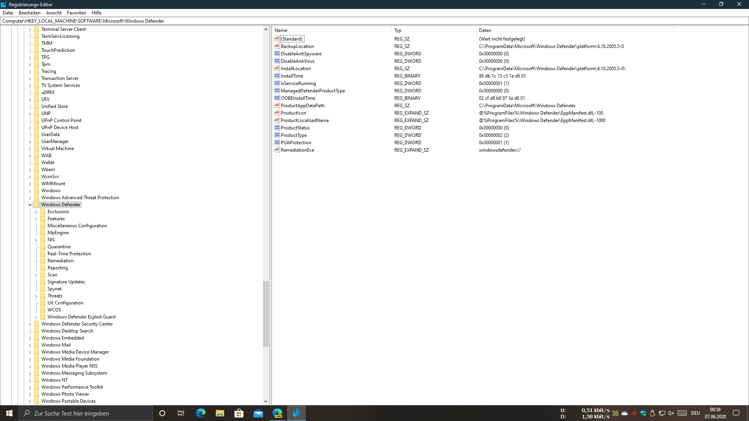749x421 pixels.
Task: Click the tree scrollbar up arrow
Action: click(266, 29)
